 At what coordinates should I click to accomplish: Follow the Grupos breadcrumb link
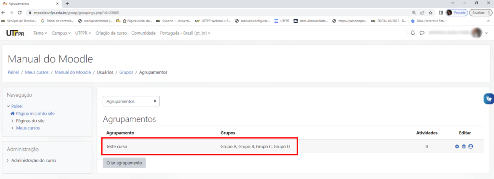click(126, 72)
